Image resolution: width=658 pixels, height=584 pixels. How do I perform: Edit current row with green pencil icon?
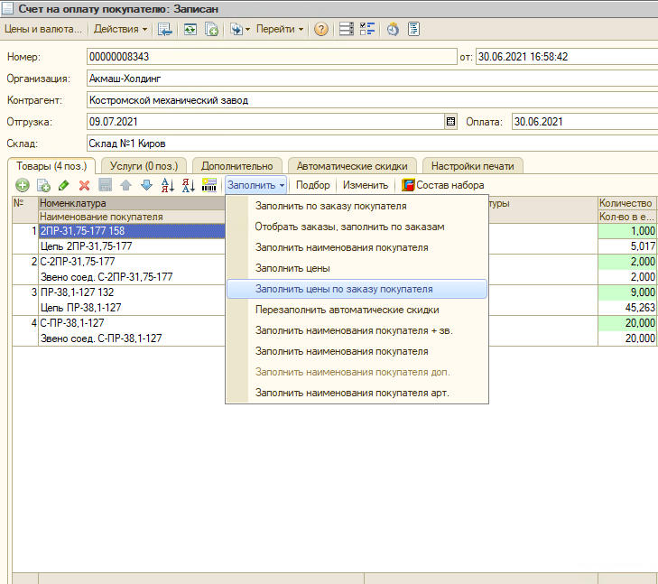coord(64,185)
